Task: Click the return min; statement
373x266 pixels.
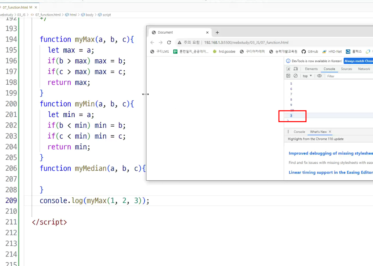Action: (x=69, y=147)
